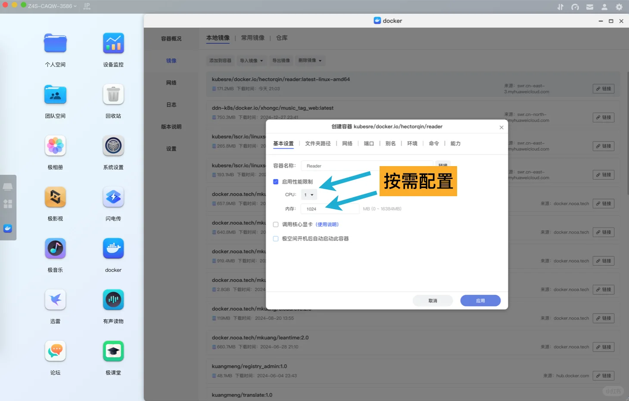Click 链接 for hectorqin/reader image
Viewport: 629px width, 401px height.
click(x=604, y=89)
